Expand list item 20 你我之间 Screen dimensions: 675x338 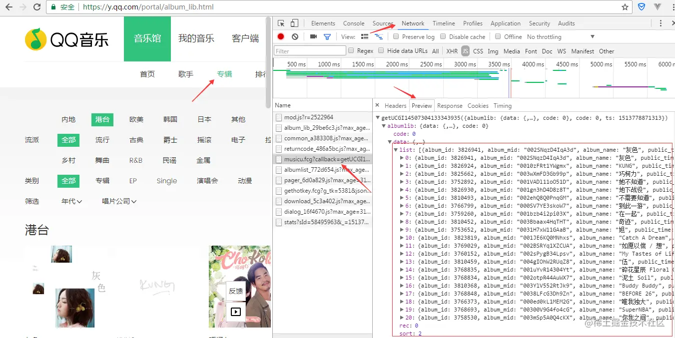click(x=402, y=318)
